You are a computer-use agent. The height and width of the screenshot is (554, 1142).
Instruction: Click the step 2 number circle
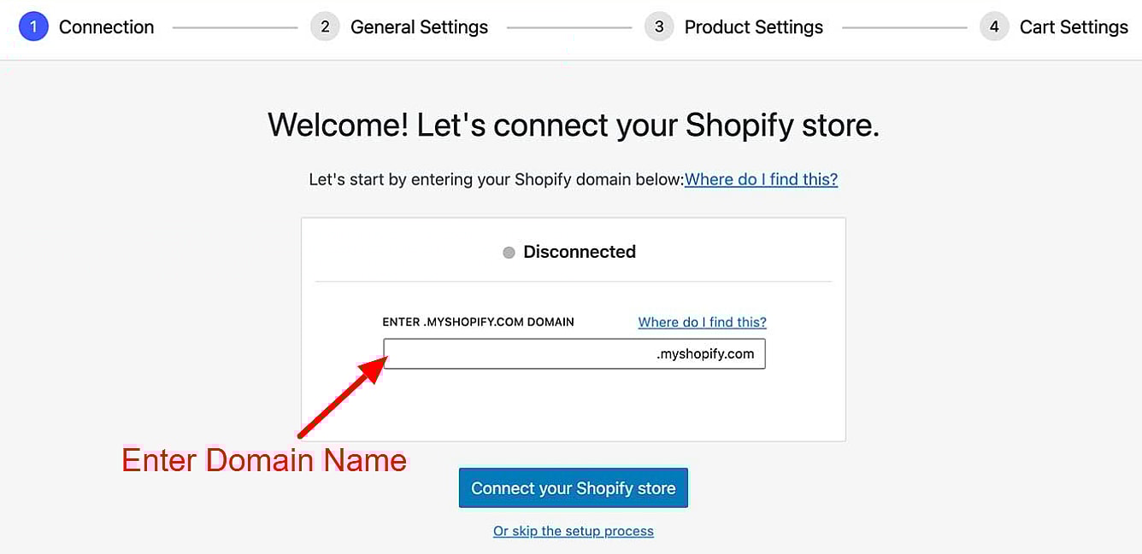tap(325, 26)
